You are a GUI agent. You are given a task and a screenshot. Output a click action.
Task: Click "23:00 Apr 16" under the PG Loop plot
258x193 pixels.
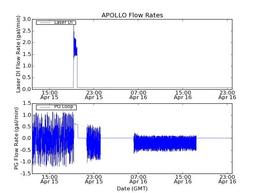point(227,179)
